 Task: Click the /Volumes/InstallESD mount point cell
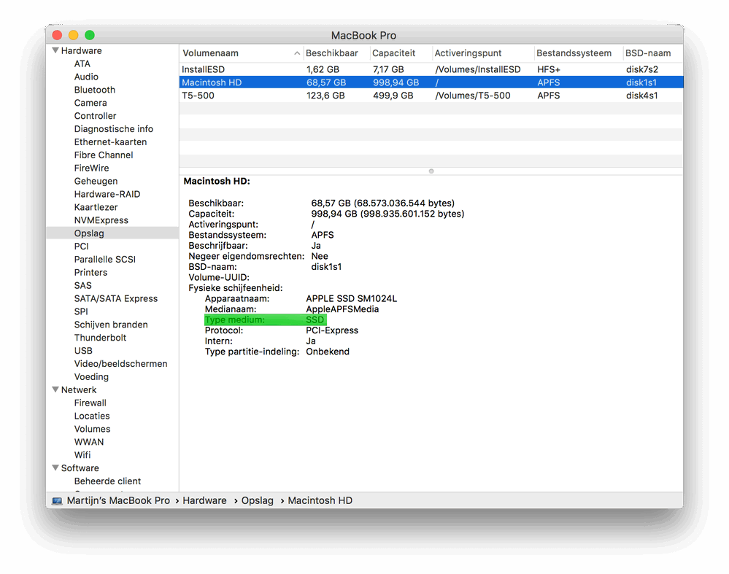tap(477, 69)
